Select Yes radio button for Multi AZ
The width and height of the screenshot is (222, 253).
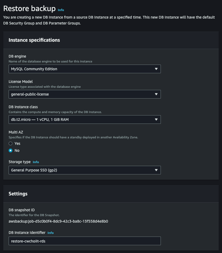[11, 143]
